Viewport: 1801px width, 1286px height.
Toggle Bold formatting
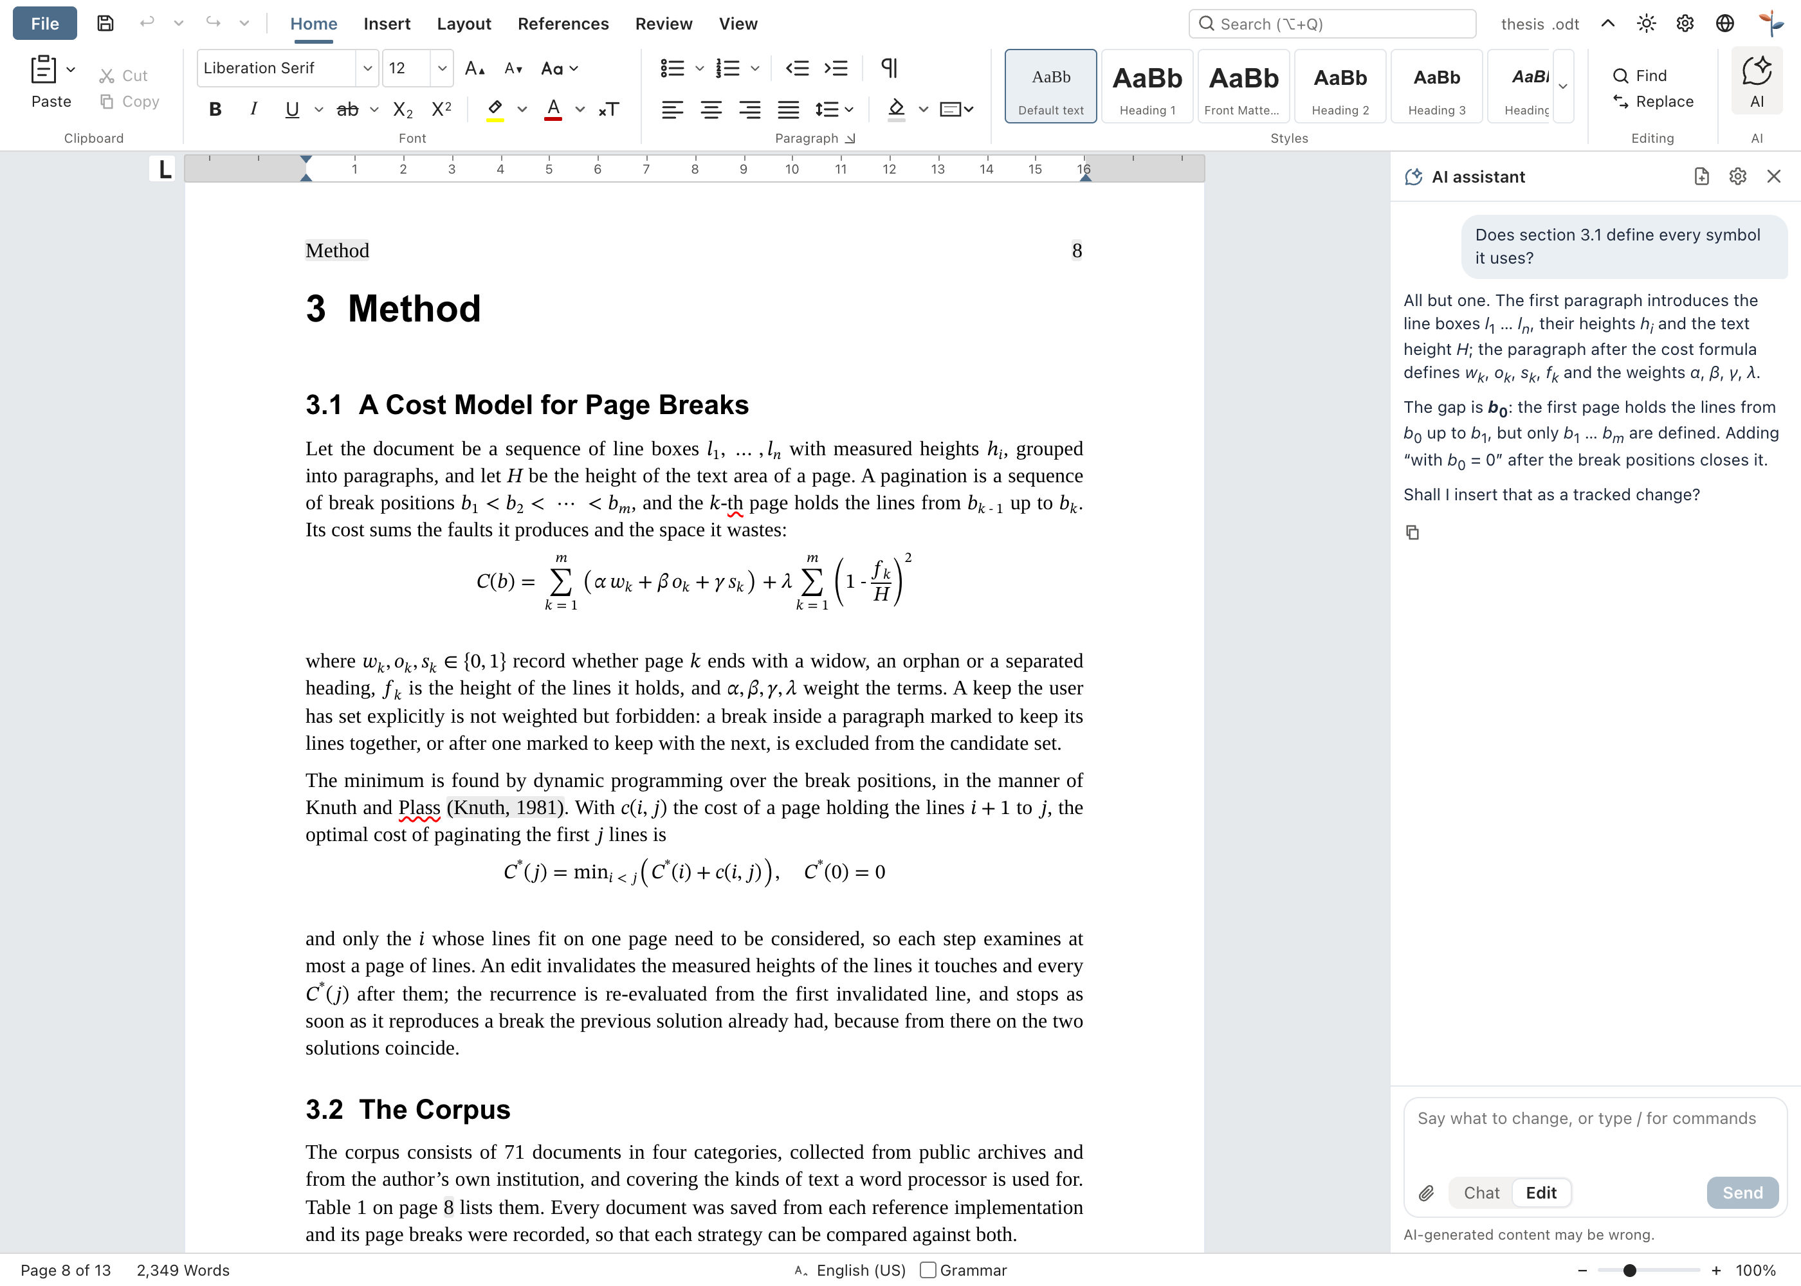tap(215, 109)
